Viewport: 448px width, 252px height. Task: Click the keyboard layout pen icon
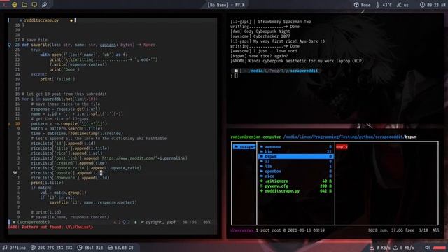[x=399, y=5]
